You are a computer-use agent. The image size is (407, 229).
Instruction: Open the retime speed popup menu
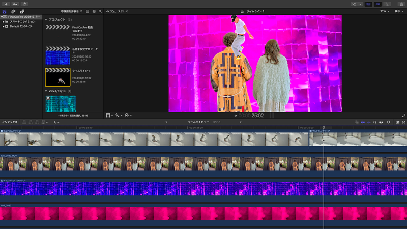click(128, 116)
